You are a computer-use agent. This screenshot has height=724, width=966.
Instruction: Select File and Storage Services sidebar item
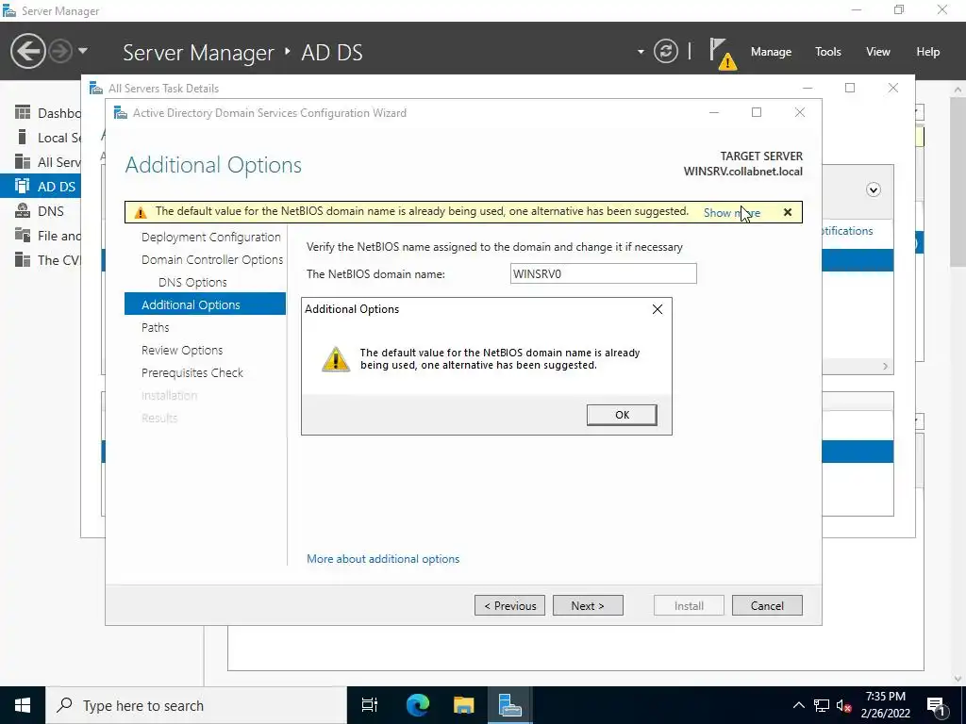(41, 236)
